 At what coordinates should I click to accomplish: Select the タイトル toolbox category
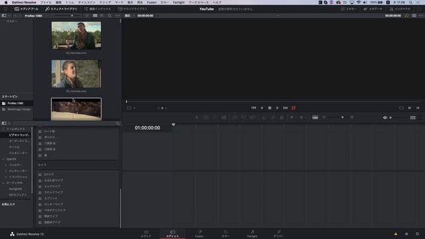click(15, 147)
